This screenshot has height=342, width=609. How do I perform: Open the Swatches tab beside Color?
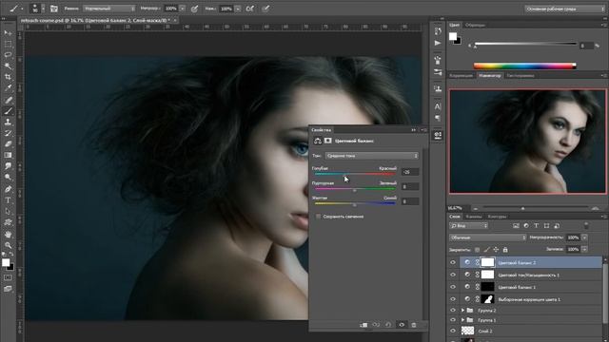tap(476, 25)
